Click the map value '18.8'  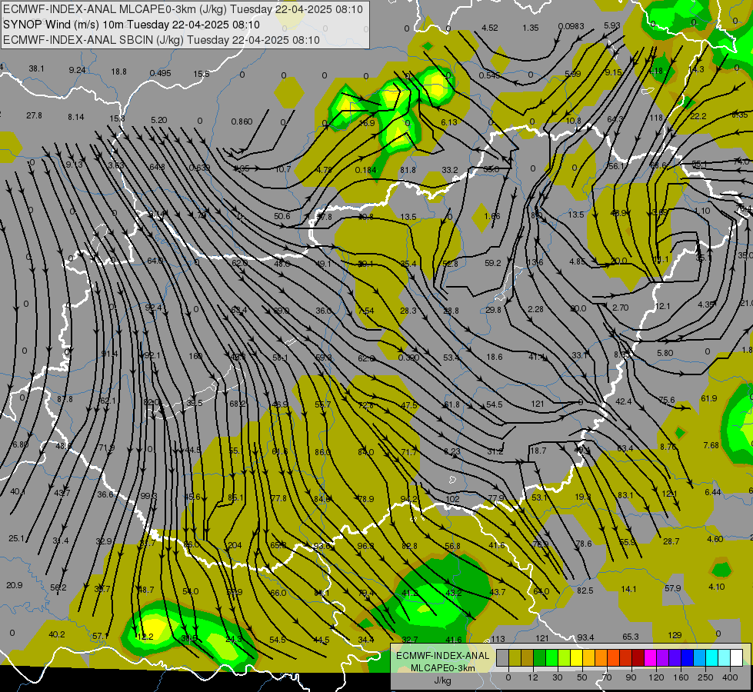tap(118, 72)
